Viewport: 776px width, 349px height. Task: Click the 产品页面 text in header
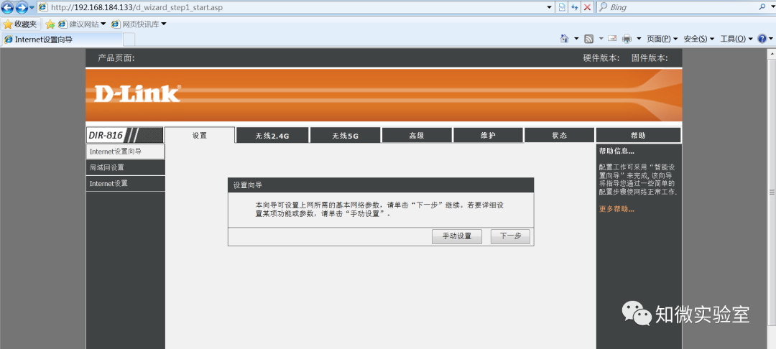(x=116, y=58)
